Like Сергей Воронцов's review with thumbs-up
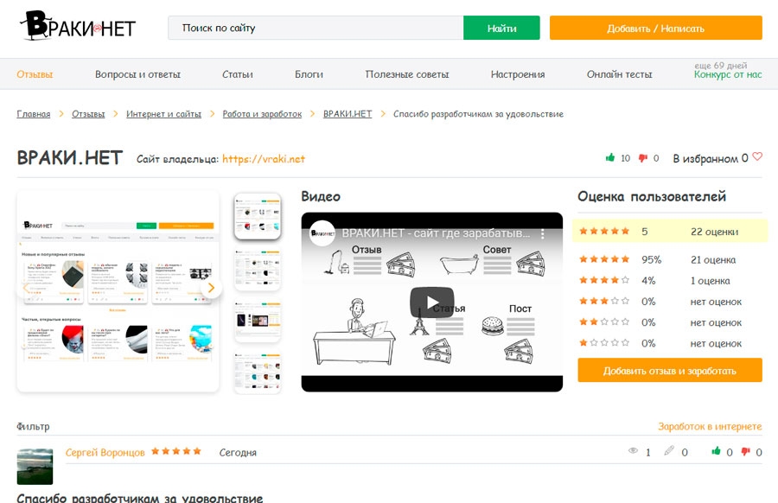The image size is (778, 503). pyautogui.click(x=716, y=451)
